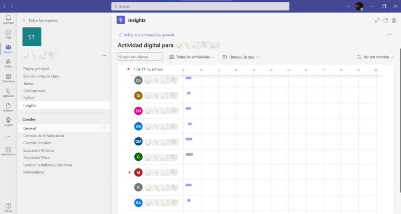Open the Reflect menu item
This screenshot has width=401, height=214.
(29, 98)
